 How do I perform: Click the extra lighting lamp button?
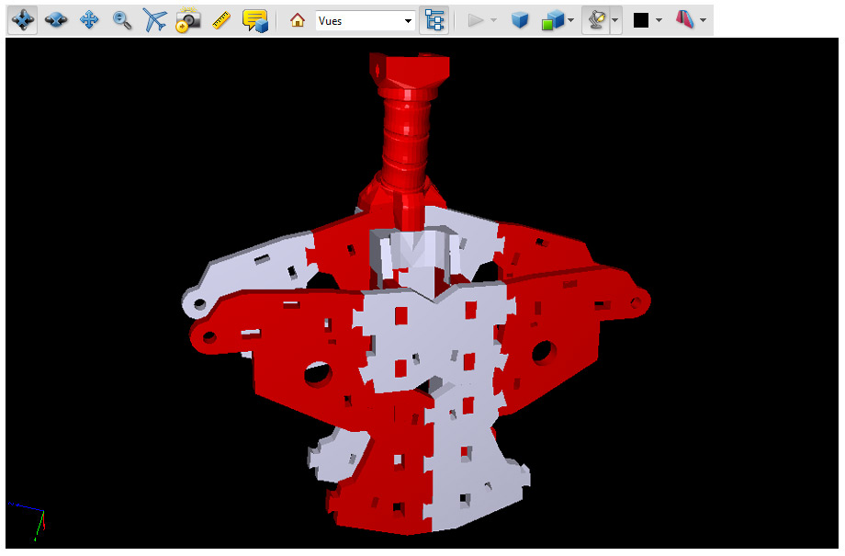(595, 20)
